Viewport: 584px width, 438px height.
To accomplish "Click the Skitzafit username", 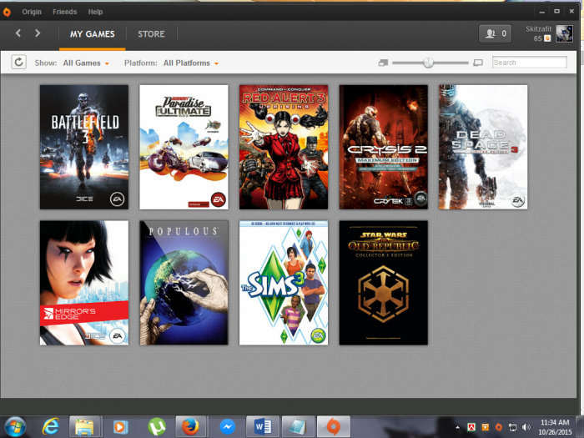I will (x=539, y=28).
